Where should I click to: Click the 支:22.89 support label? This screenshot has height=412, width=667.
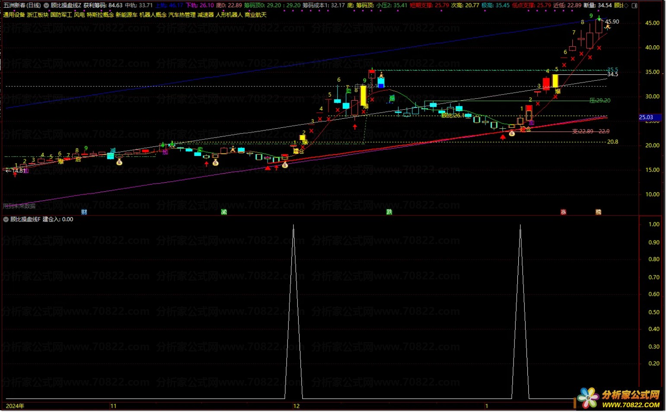coord(583,131)
